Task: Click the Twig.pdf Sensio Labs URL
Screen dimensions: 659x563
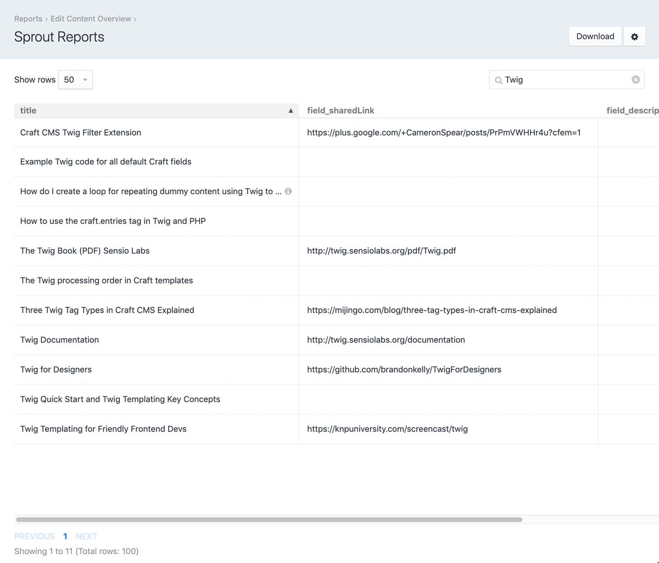Action: 381,251
